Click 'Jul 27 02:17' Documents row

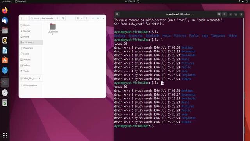click(x=155, y=94)
